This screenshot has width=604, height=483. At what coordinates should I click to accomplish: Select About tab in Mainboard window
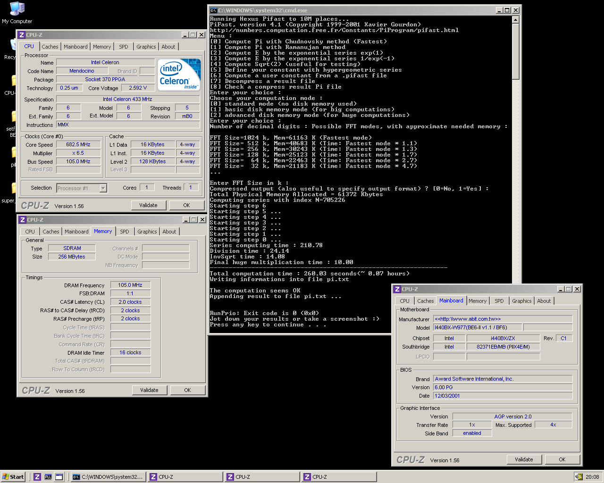coord(544,301)
